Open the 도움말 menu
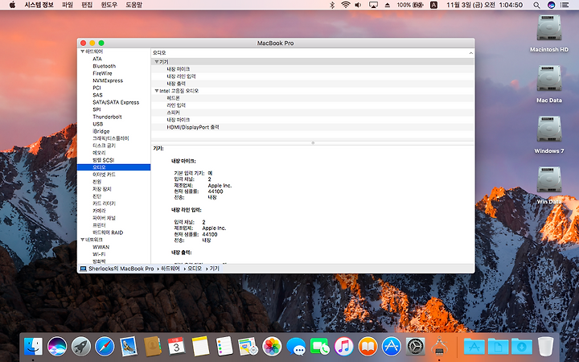Viewport: 579px width, 362px height. (133, 5)
